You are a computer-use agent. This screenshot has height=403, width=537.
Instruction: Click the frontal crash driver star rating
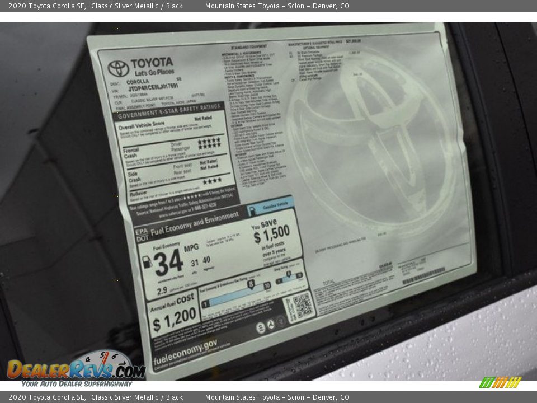(x=209, y=141)
